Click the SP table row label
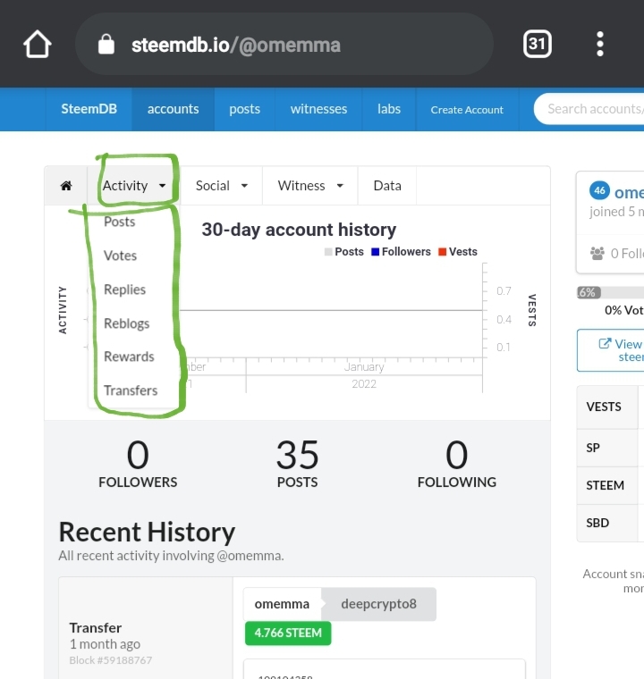Screen dimensions: 644x679 593,448
